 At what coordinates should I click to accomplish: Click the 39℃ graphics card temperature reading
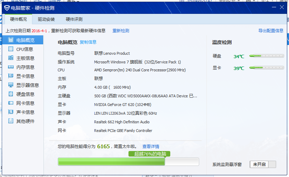[x=239, y=68]
